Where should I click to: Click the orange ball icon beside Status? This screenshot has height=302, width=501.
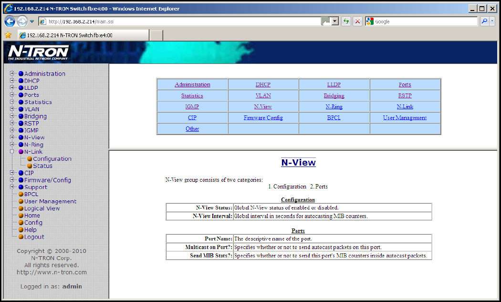coord(30,166)
